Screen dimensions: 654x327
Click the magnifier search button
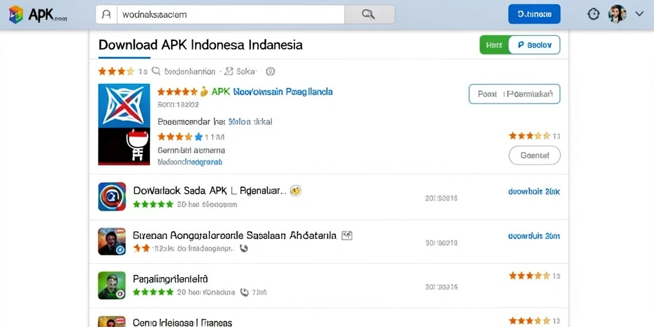tap(370, 14)
